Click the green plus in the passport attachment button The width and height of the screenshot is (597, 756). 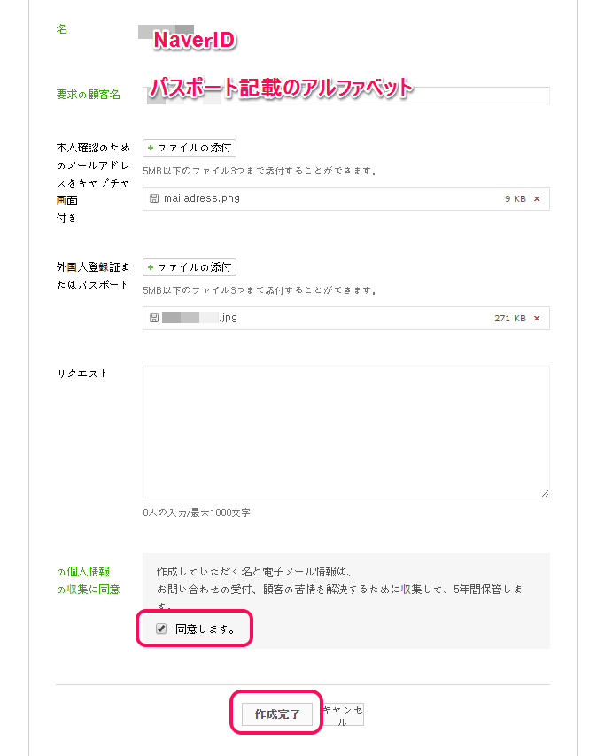coord(151,267)
